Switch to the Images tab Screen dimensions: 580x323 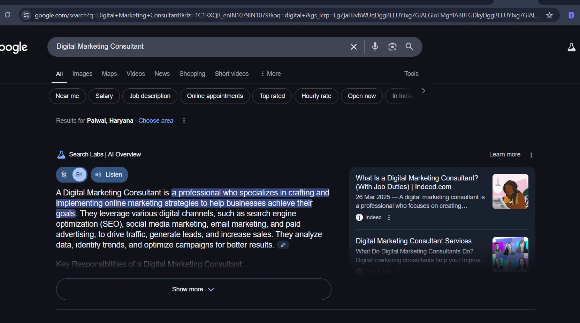[82, 74]
